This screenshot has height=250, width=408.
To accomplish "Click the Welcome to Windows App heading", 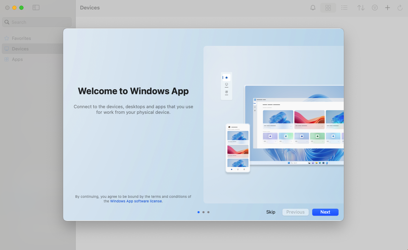I will click(x=133, y=91).
